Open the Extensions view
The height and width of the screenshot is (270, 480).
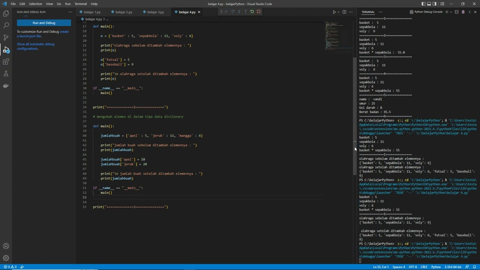coord(6,62)
